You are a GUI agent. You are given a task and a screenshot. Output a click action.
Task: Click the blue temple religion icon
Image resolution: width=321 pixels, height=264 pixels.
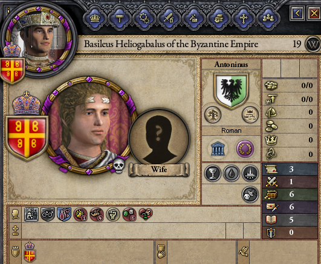(x=218, y=149)
